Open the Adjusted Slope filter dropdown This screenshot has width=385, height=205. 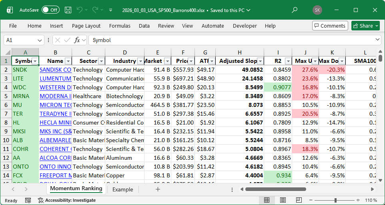click(260, 61)
